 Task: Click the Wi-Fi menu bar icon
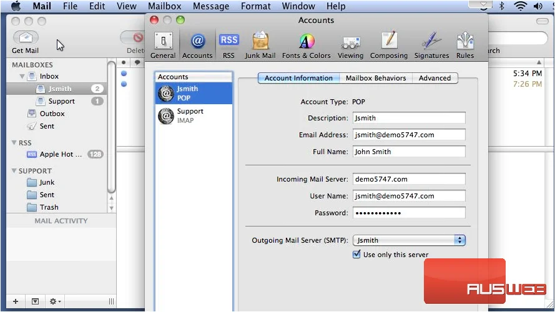520,6
